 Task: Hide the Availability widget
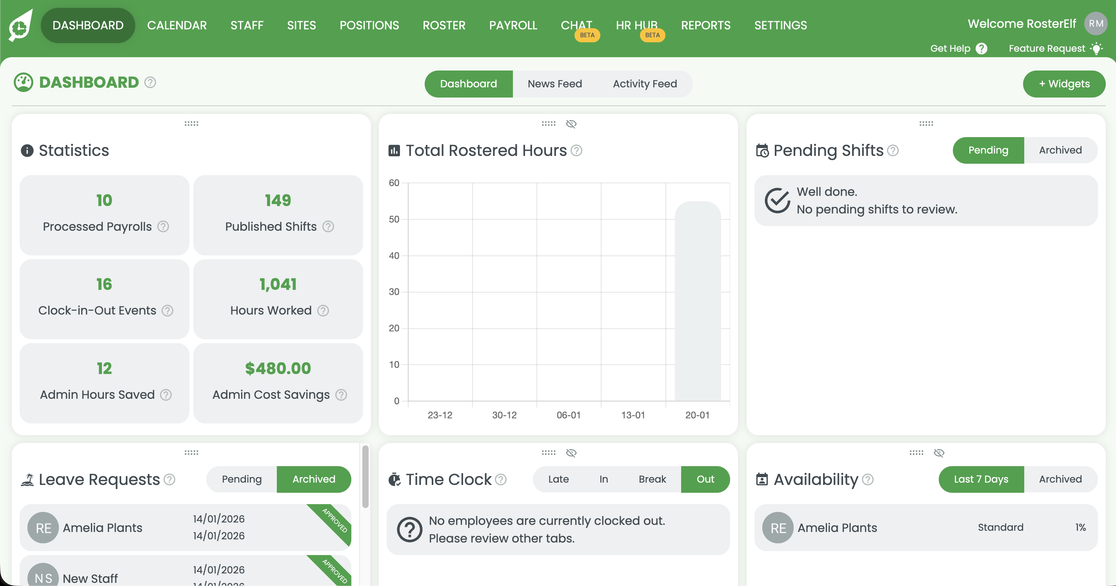[939, 453]
